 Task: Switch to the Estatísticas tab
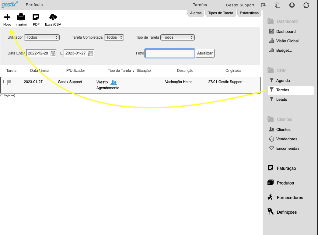pos(249,13)
